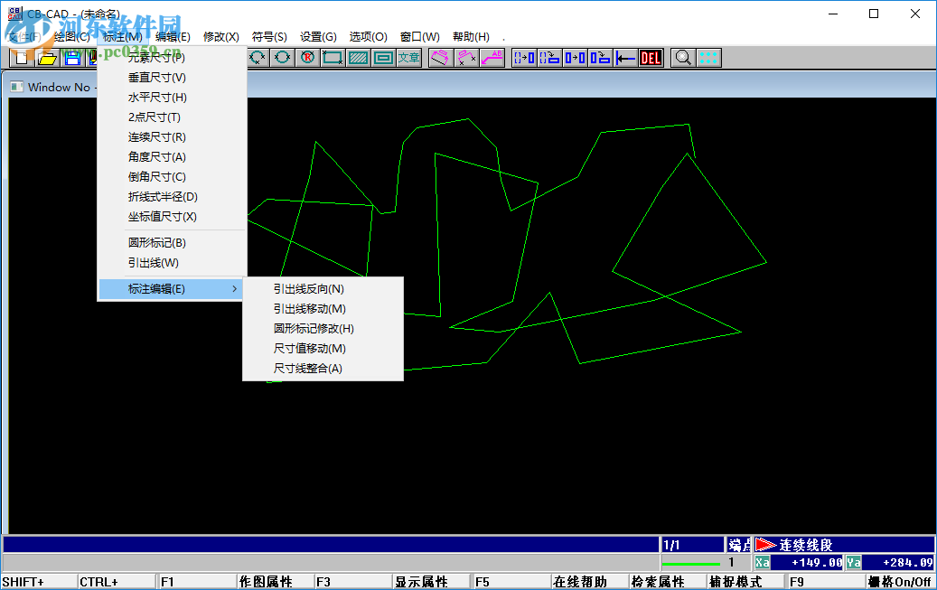Screen dimensions: 937x590
Task: Choose 引出线移动(M) in the submenu
Action: pyautogui.click(x=308, y=308)
